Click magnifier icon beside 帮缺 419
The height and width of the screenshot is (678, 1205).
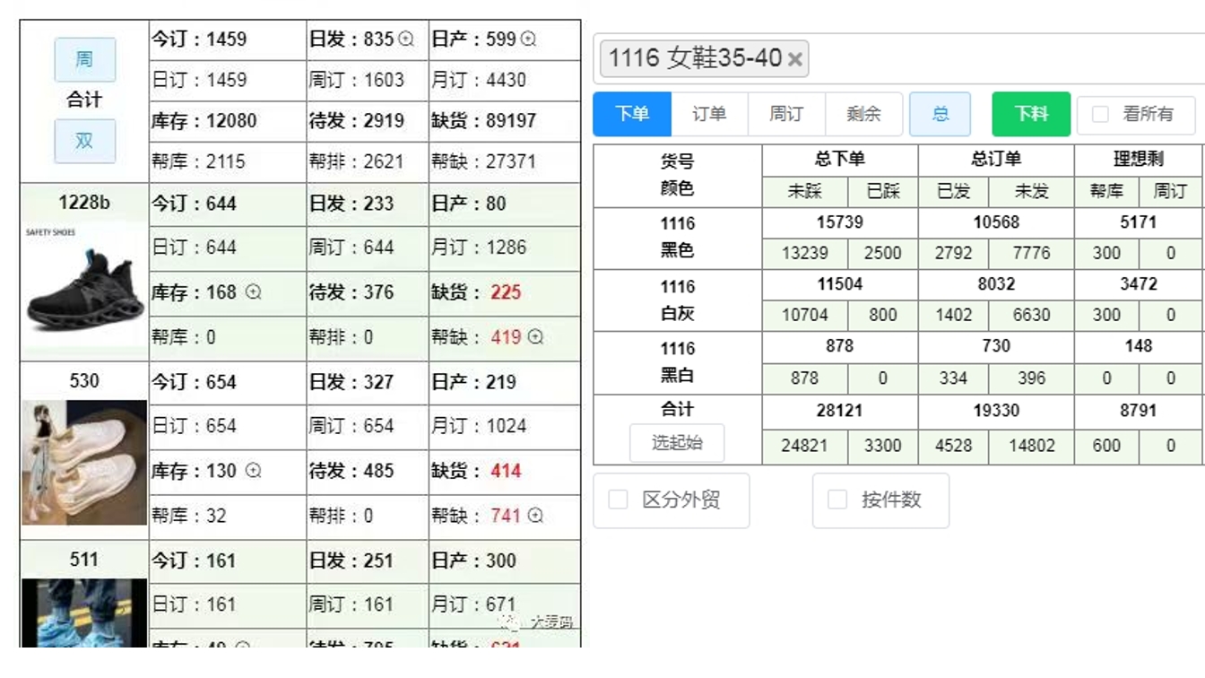pyautogui.click(x=535, y=337)
